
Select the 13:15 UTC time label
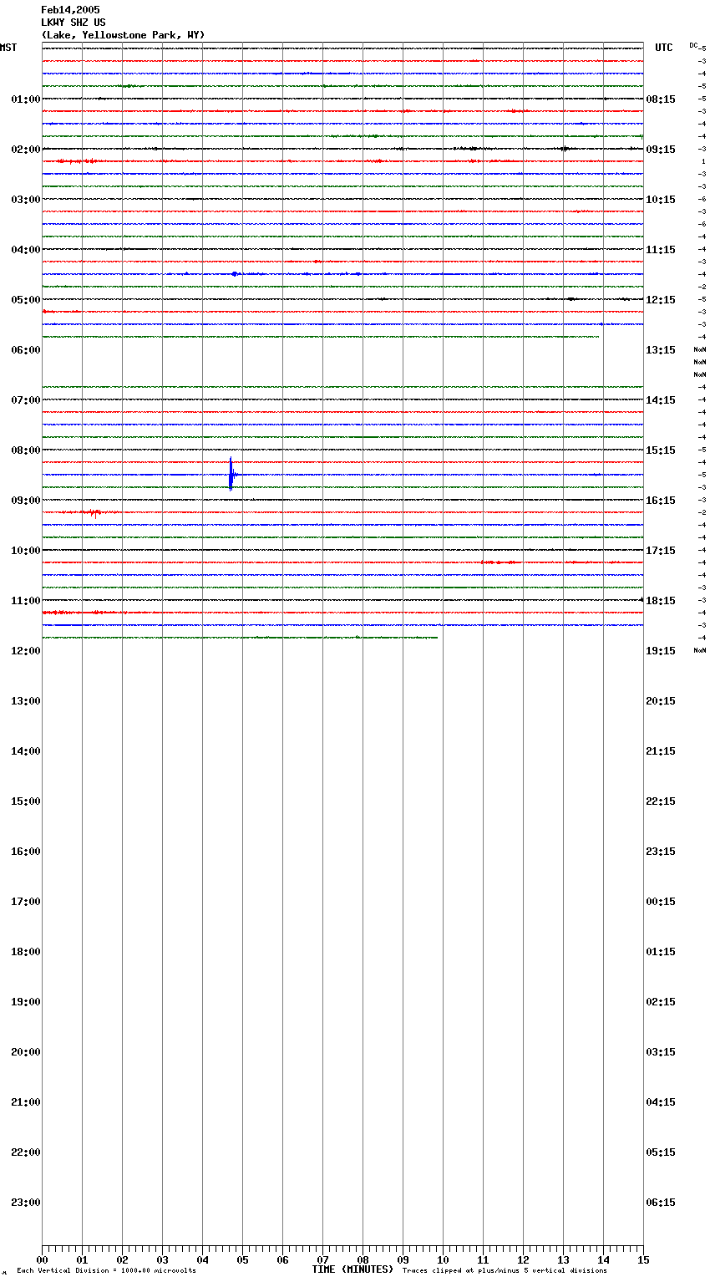pyautogui.click(x=661, y=350)
